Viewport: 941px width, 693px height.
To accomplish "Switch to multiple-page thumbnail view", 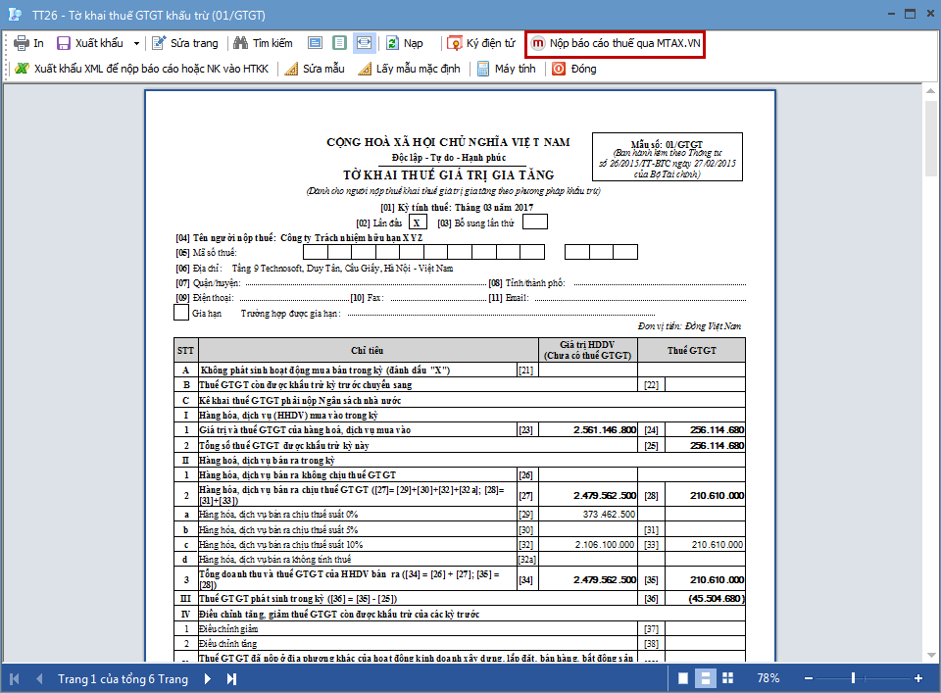I will click(726, 678).
